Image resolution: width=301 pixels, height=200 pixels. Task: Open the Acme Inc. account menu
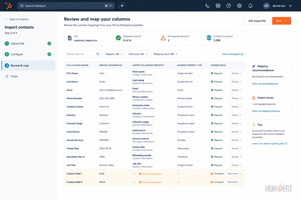[277, 6]
